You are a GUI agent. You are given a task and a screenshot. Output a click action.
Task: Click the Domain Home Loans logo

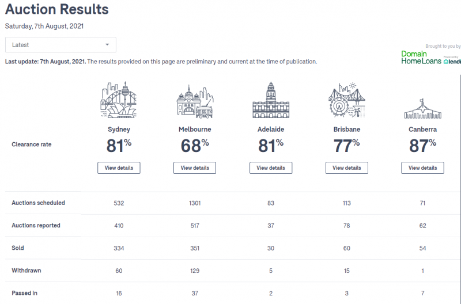click(x=421, y=57)
